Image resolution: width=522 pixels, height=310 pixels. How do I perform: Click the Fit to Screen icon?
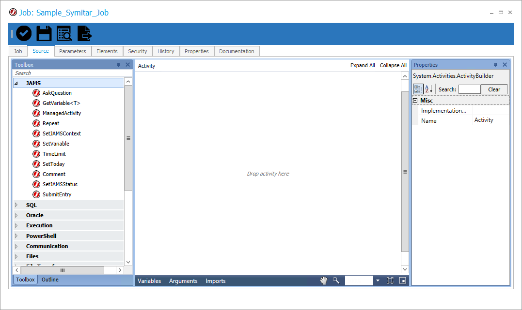tap(390, 280)
